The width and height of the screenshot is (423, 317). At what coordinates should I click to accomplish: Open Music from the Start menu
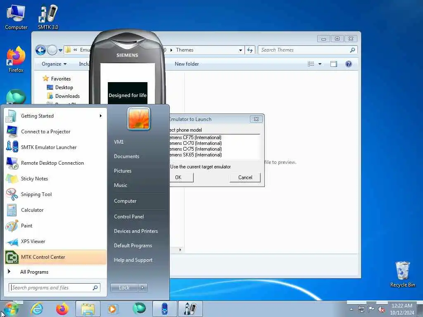tap(121, 185)
